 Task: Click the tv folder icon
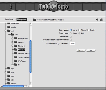pos(16,65)
